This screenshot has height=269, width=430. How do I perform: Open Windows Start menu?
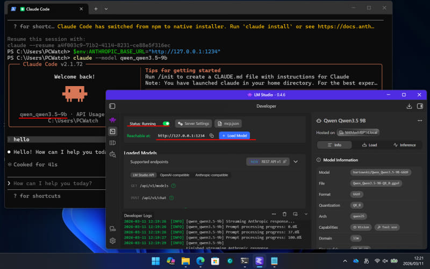(155, 261)
